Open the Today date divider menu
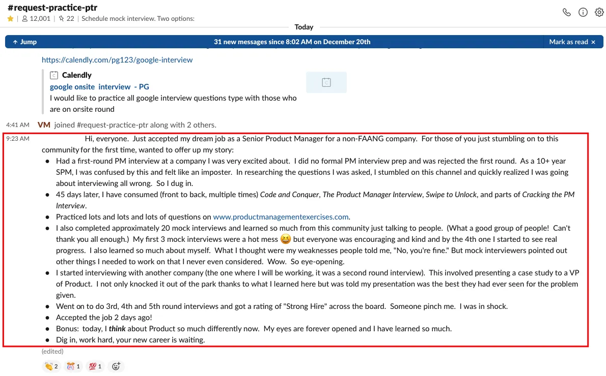Viewport: 606px width, 376px height. click(x=304, y=27)
